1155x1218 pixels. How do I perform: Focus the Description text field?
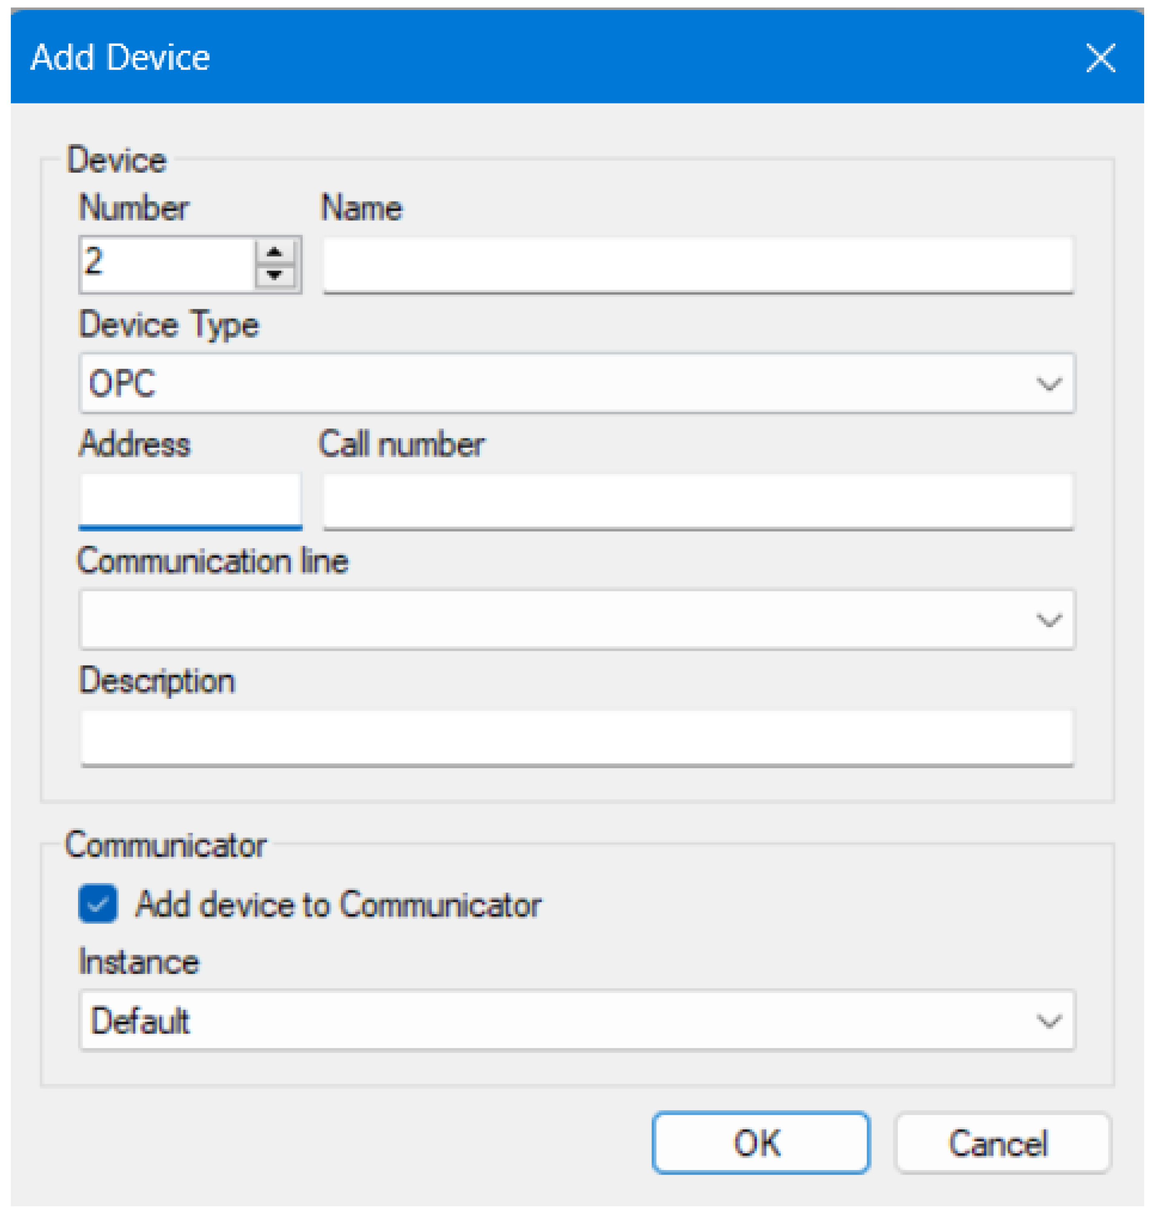point(577,737)
